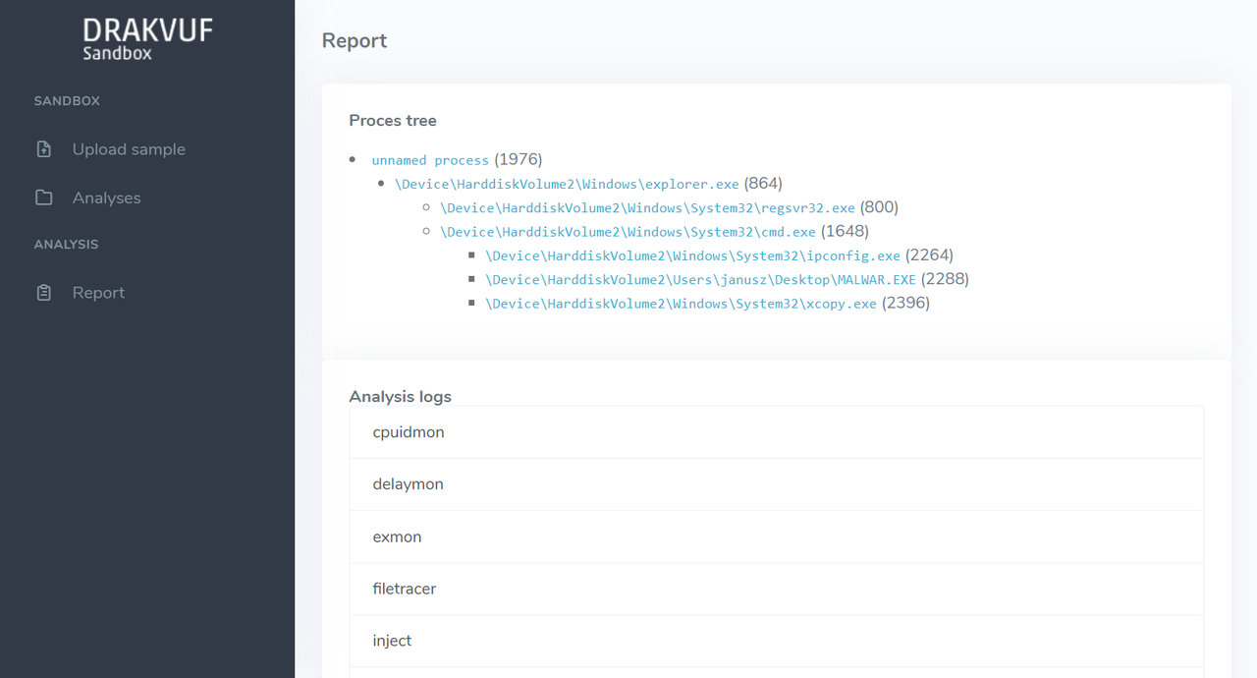1257x678 pixels.
Task: Open regsvr32.exe process link
Action: click(x=647, y=208)
